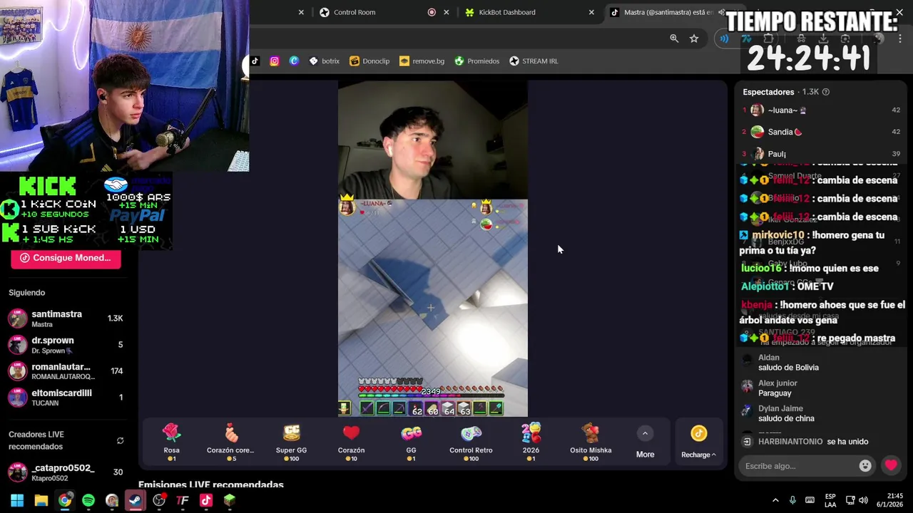This screenshot has width=913, height=513.
Task: Open the Recharge coins menu
Action: point(698,442)
